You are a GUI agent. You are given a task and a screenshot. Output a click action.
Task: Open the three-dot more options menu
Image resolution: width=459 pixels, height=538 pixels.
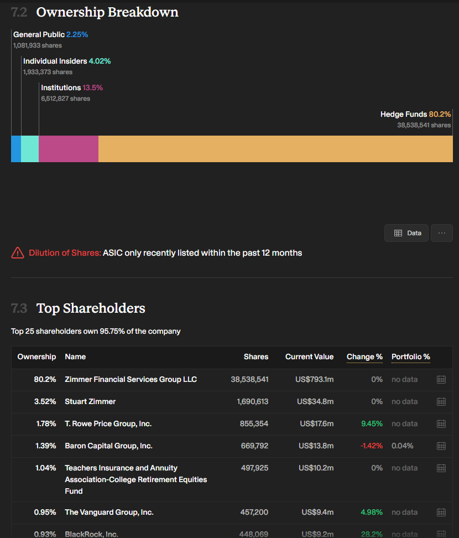click(441, 233)
